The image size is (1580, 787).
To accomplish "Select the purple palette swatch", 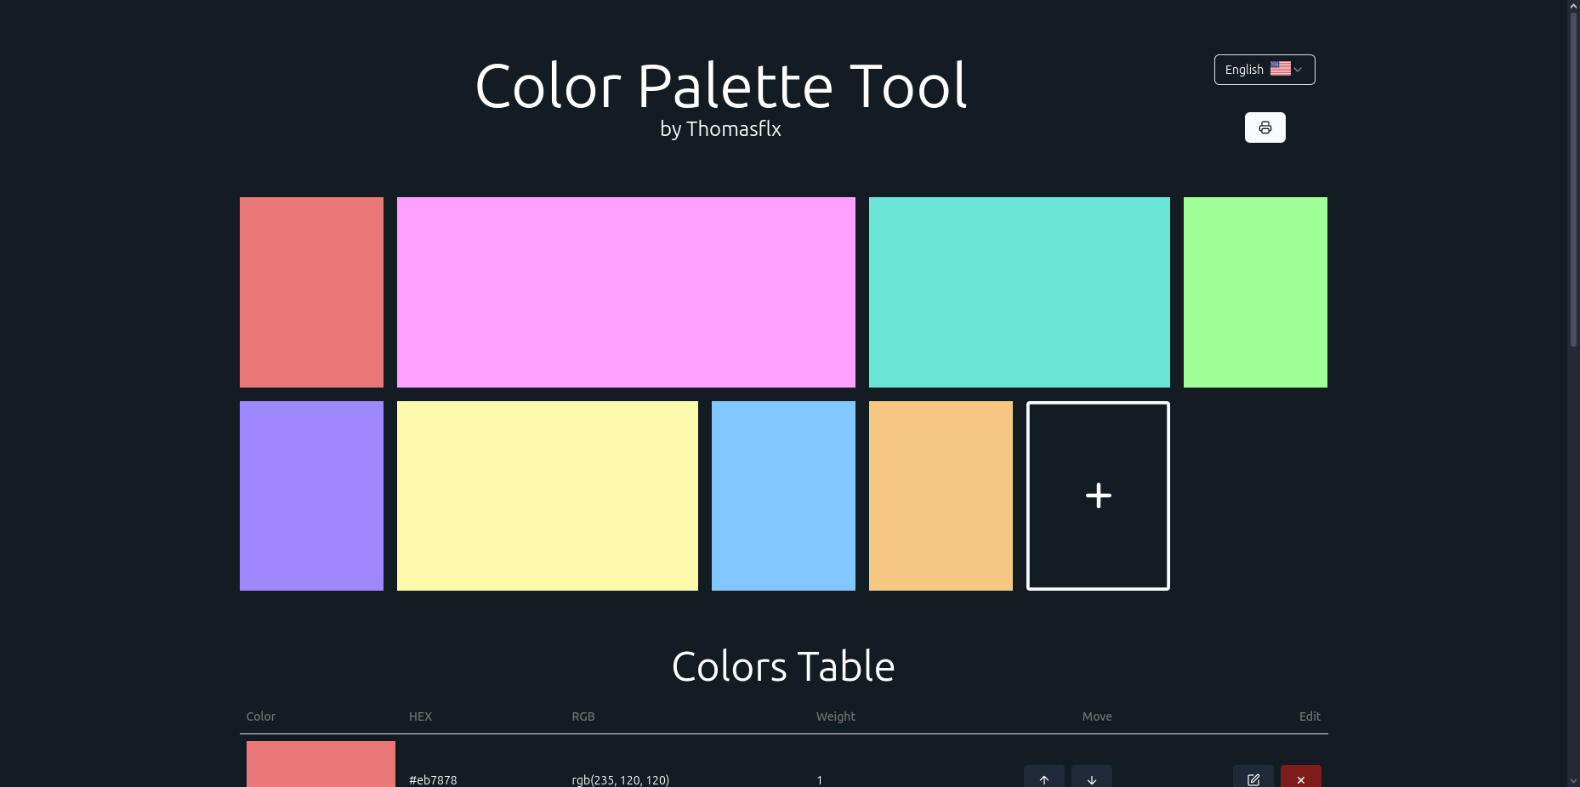I will 311,495.
